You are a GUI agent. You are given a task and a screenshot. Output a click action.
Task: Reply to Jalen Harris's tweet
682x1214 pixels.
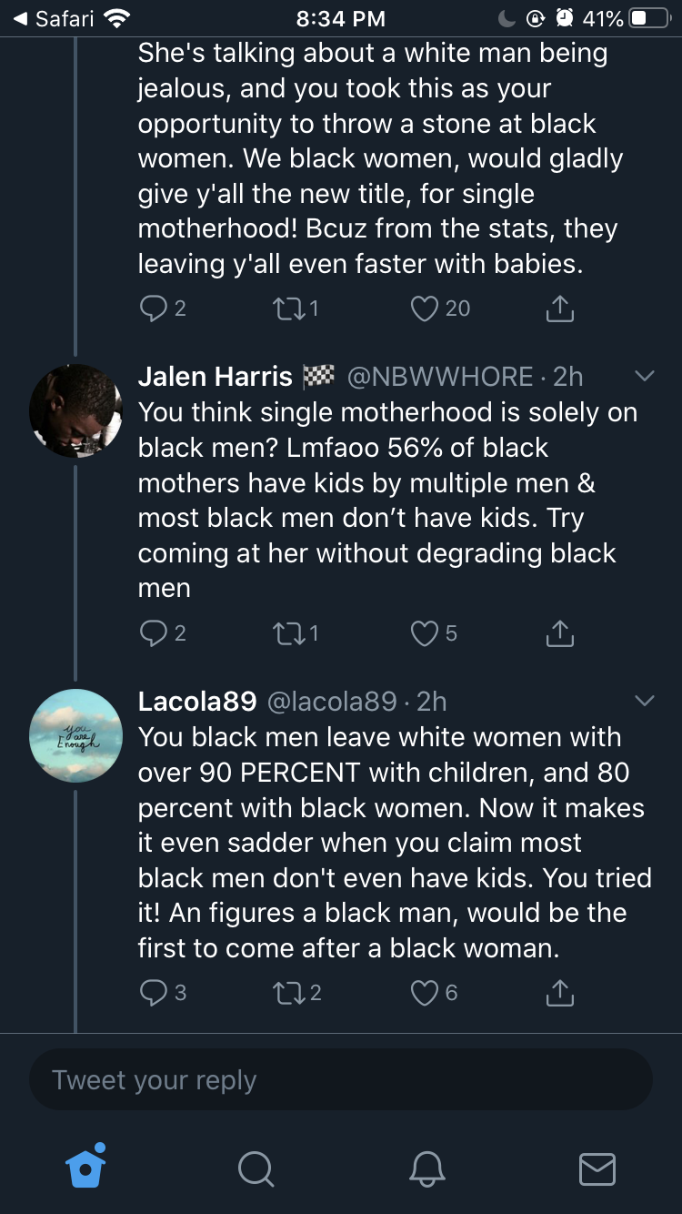tap(152, 632)
